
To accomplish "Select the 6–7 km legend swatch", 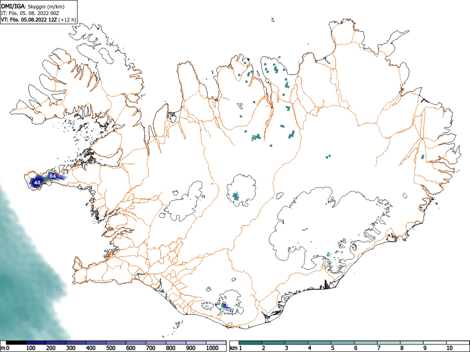I will 366,343.
